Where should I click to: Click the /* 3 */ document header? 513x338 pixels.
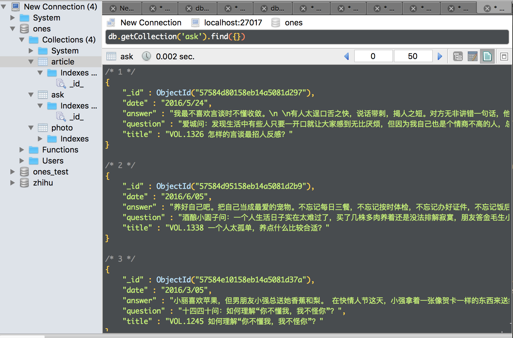click(x=120, y=259)
